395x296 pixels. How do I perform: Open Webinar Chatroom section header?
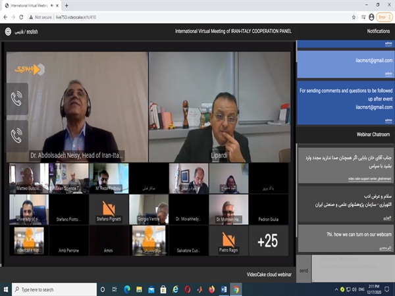pos(373,134)
